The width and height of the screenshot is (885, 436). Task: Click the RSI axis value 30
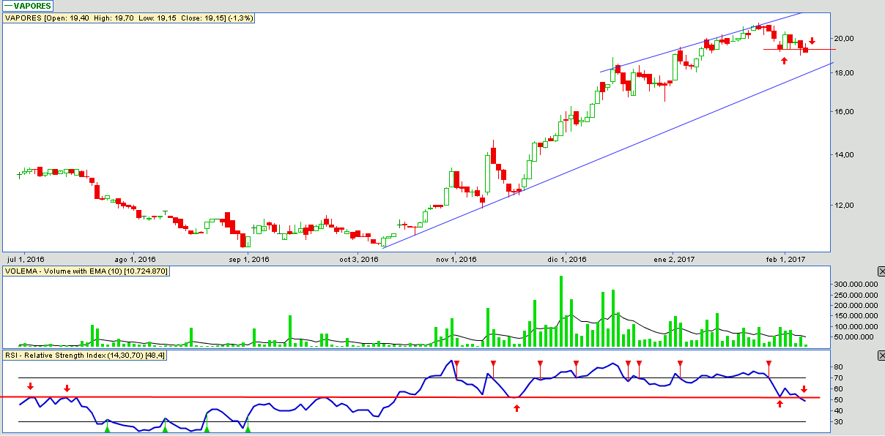(x=839, y=422)
